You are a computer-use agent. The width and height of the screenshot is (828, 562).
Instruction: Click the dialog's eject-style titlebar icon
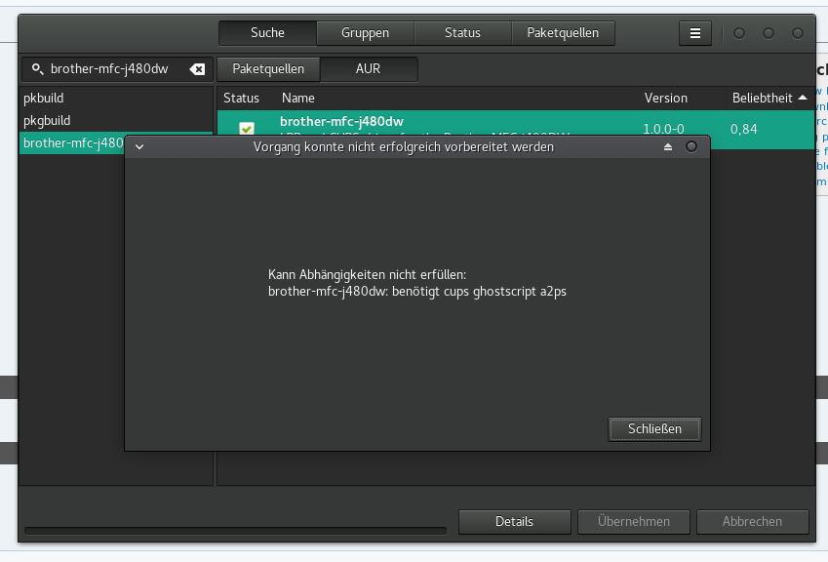pos(668,147)
